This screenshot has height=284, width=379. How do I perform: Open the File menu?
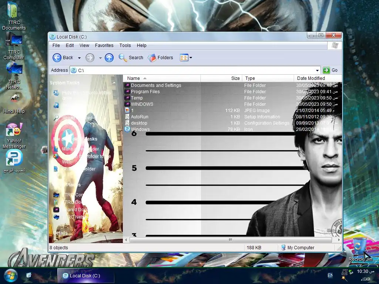tap(56, 45)
